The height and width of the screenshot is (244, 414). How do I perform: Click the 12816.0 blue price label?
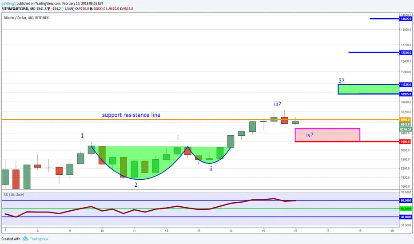(406, 52)
